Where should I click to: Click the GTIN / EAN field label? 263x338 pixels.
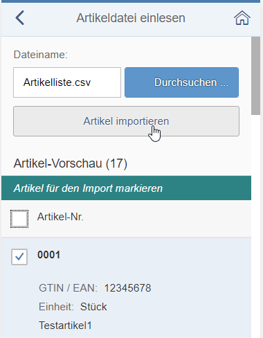68,288
